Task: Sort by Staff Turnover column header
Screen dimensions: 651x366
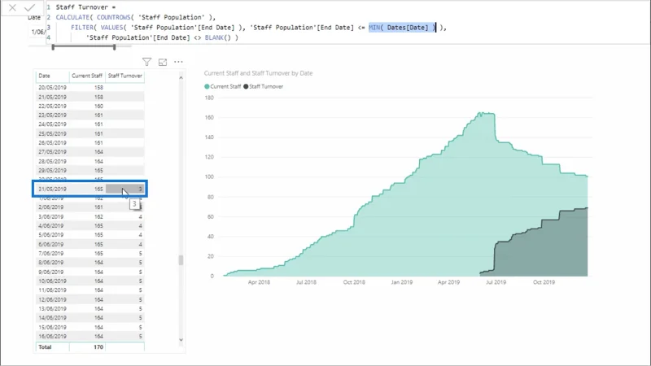Action: click(125, 76)
